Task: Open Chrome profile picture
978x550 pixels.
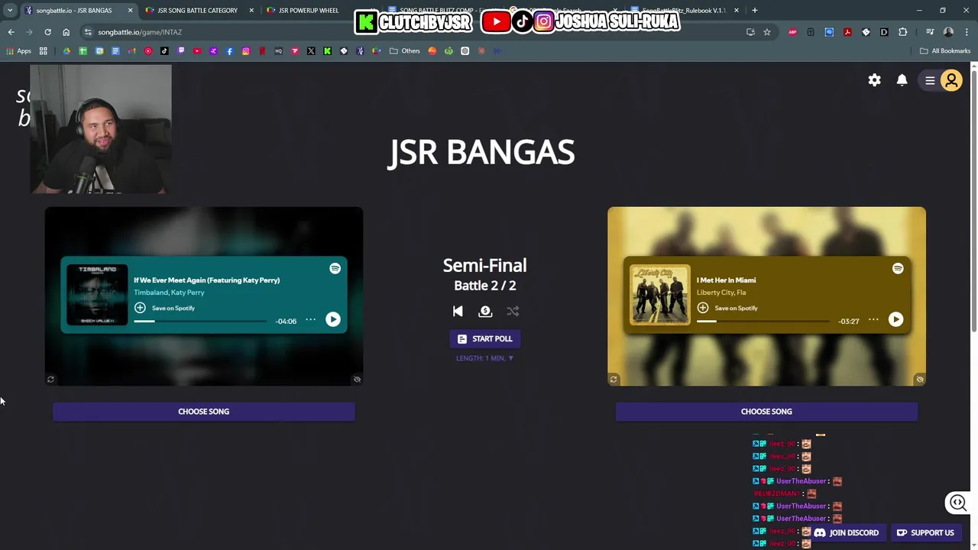Action: click(948, 32)
